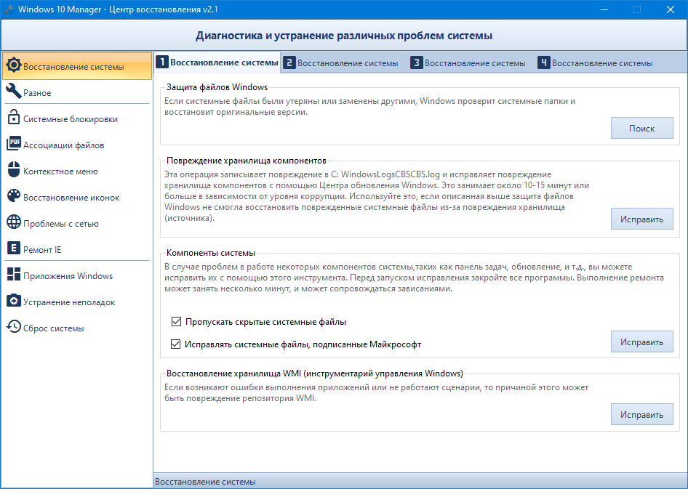688x489 pixels.
Task: Click the number 3 tab badge
Action: pos(417,62)
